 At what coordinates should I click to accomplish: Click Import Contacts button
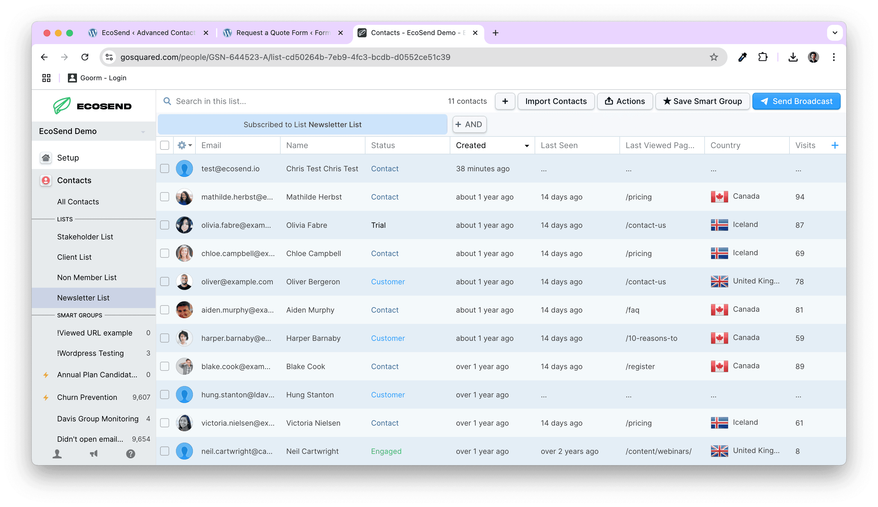556,101
